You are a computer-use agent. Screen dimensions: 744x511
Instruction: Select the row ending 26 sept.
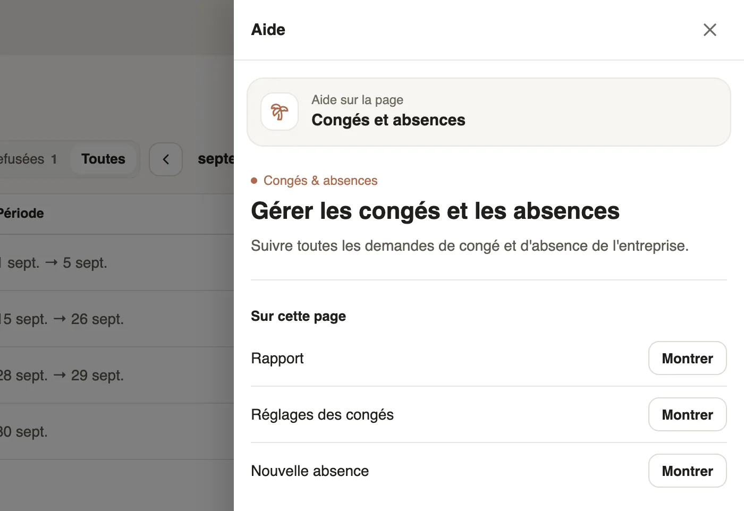[x=117, y=319]
